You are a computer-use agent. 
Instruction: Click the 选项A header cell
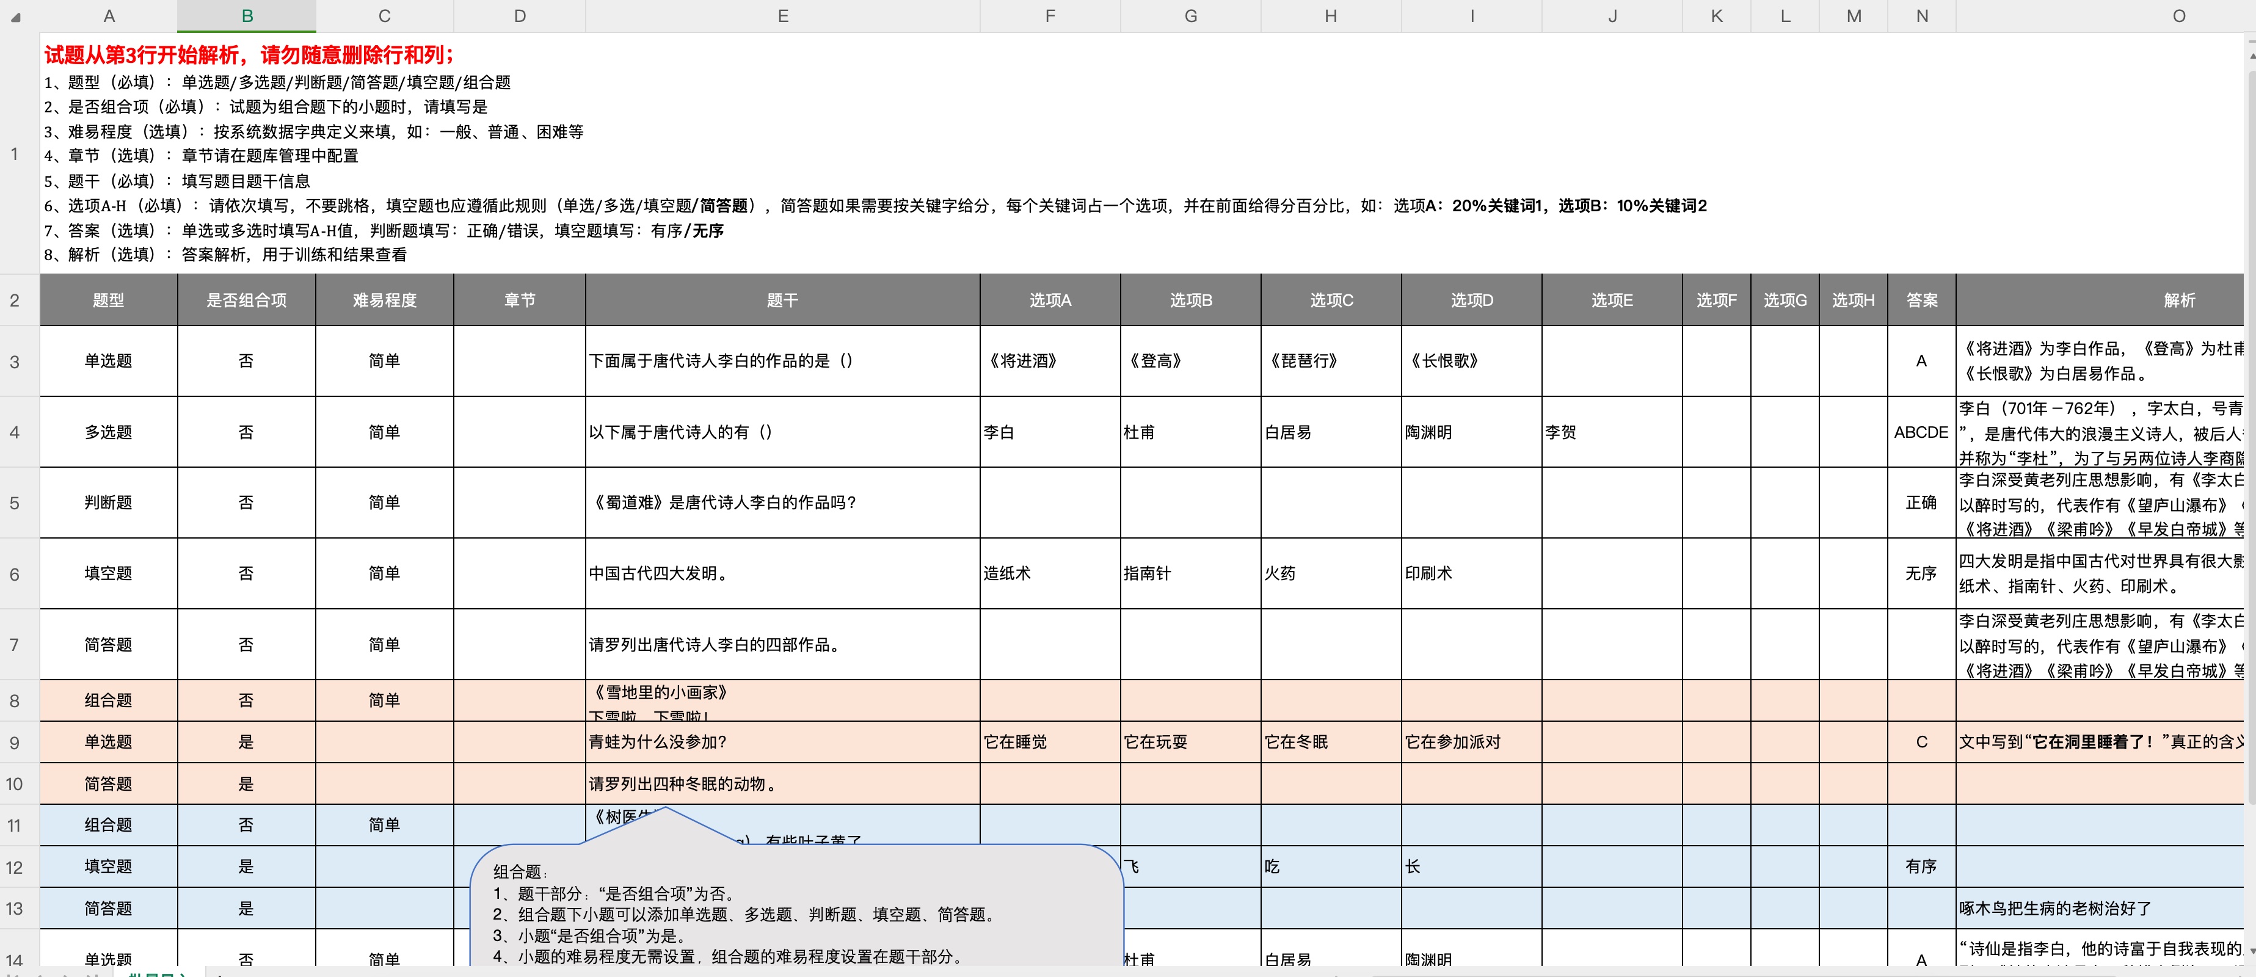click(x=1050, y=300)
